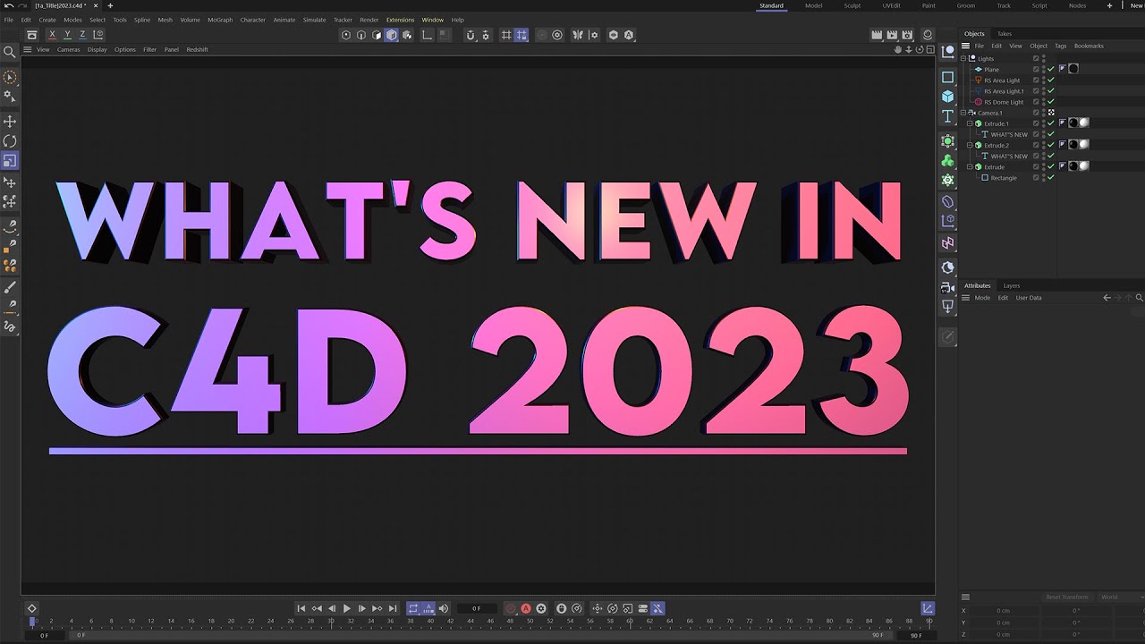1145x644 pixels.
Task: Click Extrude.1's white material tag
Action: click(x=1084, y=123)
